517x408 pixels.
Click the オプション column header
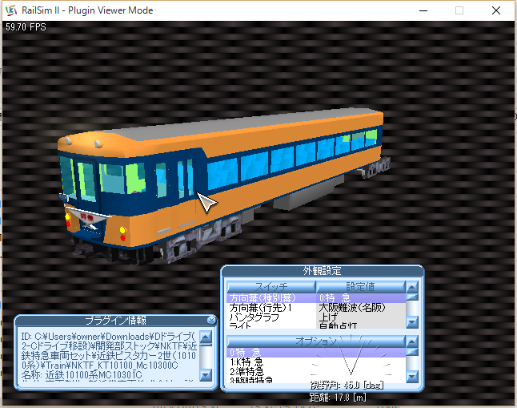[x=316, y=341]
